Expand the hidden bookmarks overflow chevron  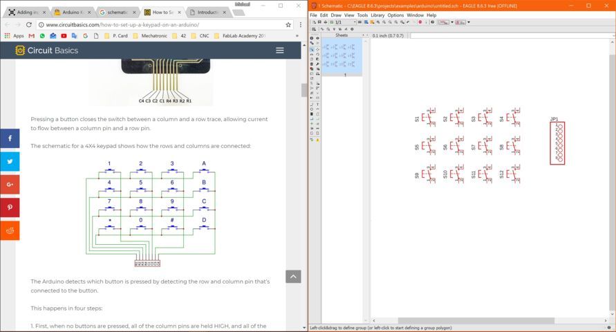(297, 36)
